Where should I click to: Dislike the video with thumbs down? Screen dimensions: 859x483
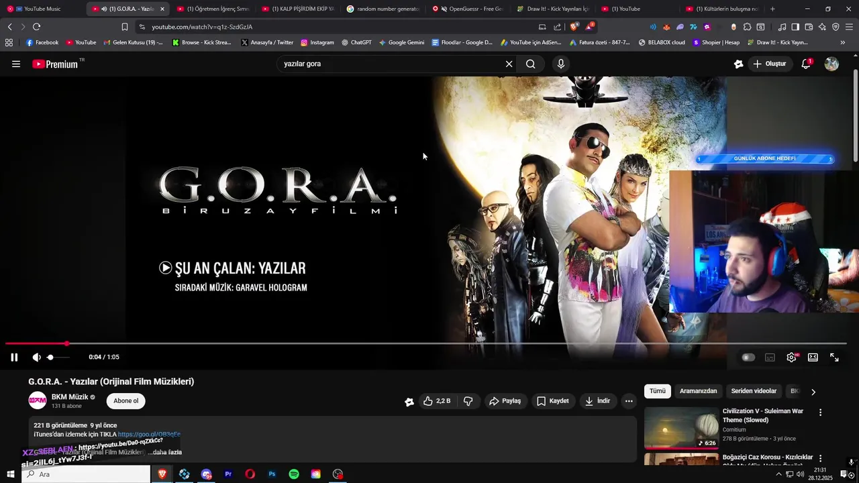468,401
